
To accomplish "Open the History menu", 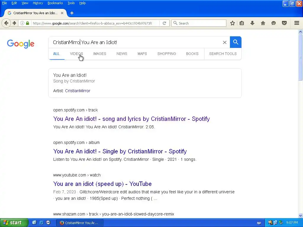I will [x=38, y=3].
